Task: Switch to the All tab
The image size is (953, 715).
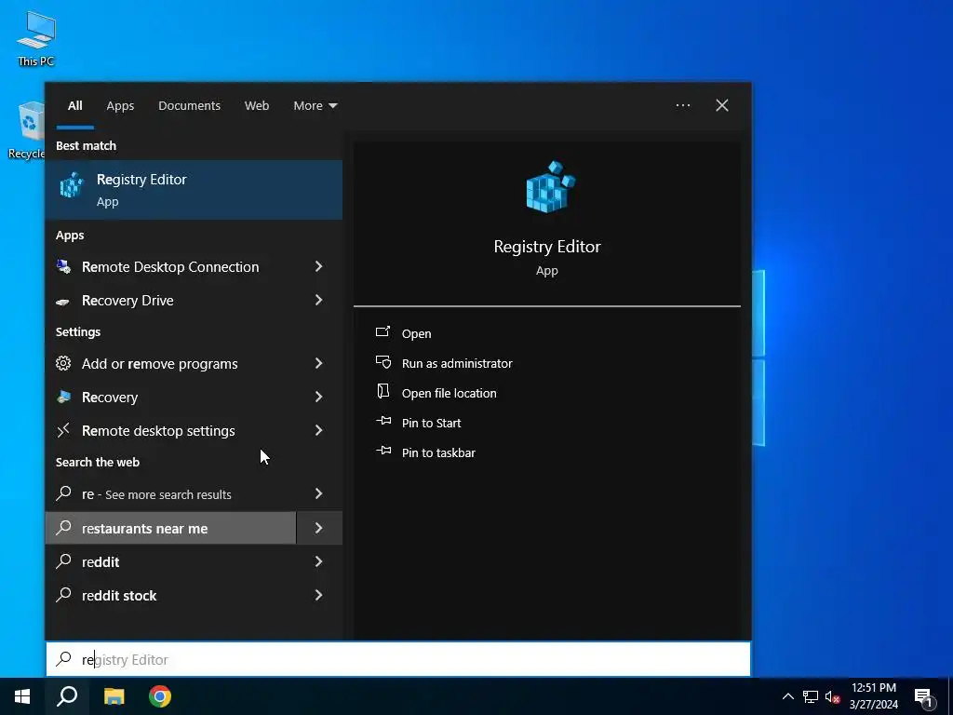Action: tap(74, 106)
